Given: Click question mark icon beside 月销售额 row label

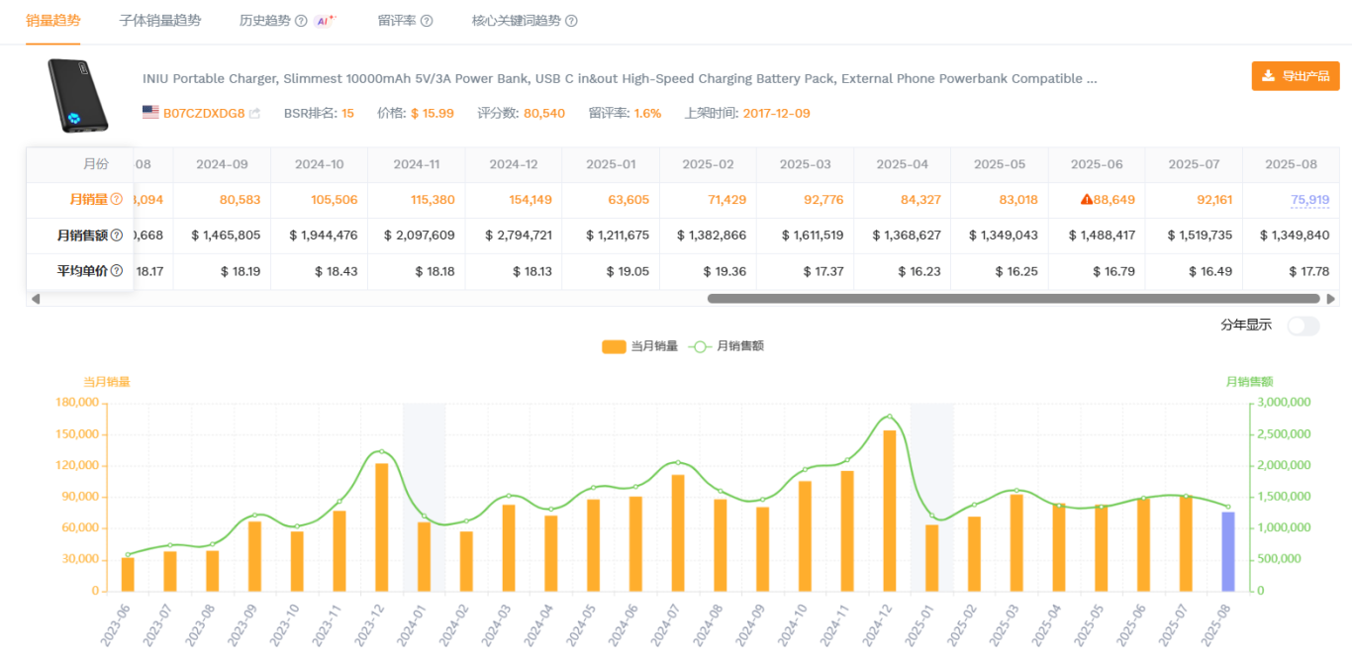Looking at the screenshot, I should (x=117, y=236).
